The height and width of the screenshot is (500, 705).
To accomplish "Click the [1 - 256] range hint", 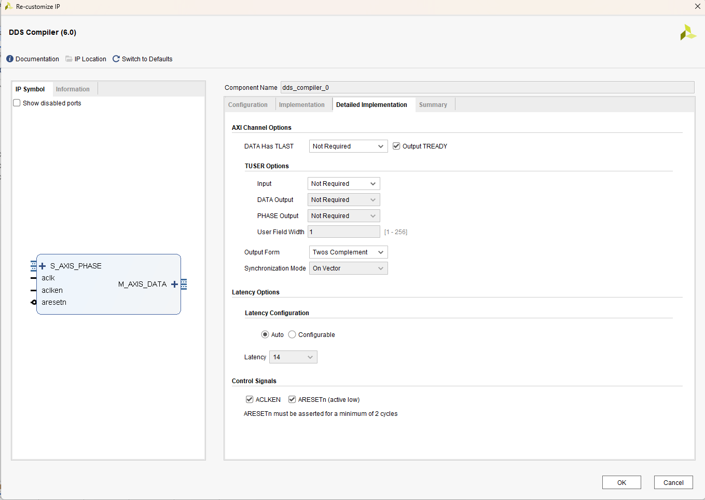I will [x=396, y=232].
